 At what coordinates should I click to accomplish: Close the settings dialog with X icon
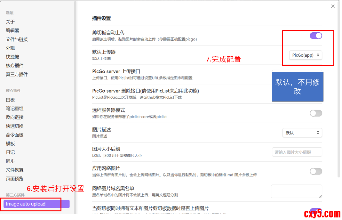pyautogui.click(x=333, y=6)
